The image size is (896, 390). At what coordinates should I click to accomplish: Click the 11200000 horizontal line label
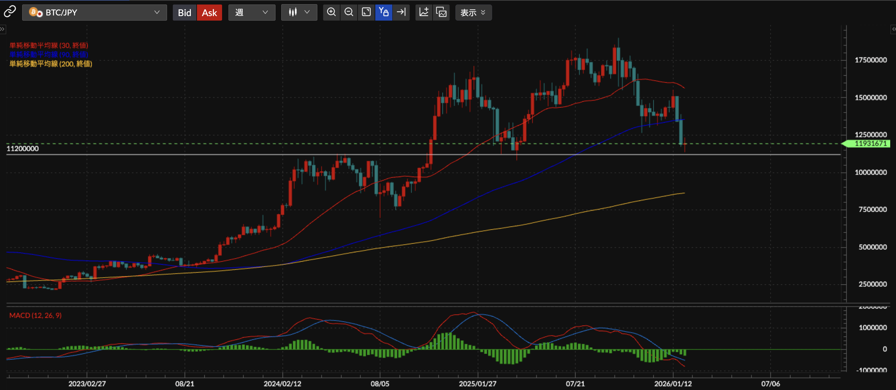(23, 149)
